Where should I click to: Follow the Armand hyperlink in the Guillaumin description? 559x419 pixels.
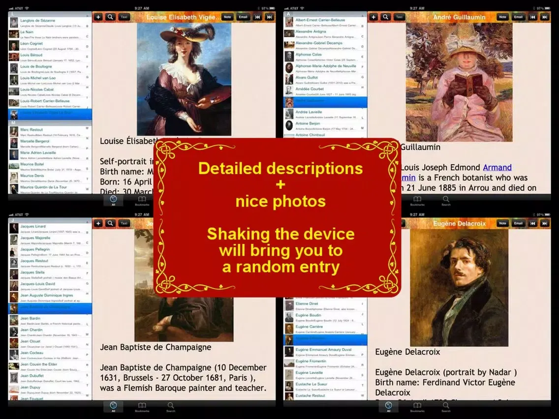(497, 168)
